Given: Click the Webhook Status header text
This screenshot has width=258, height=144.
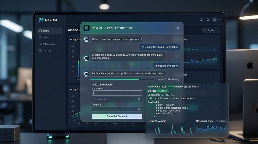Looking at the screenshot, I should pos(173,86).
